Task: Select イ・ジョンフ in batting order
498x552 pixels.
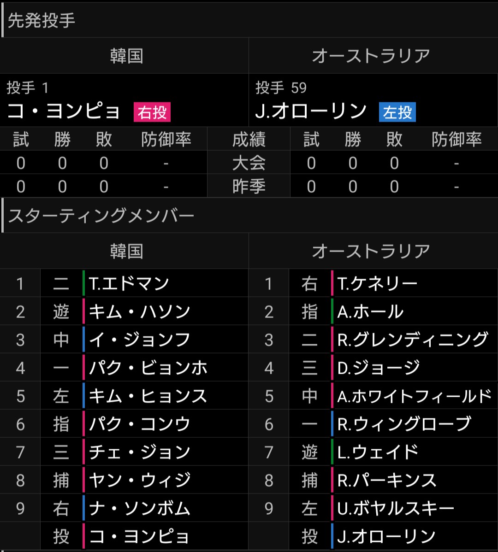Action: 139,340
